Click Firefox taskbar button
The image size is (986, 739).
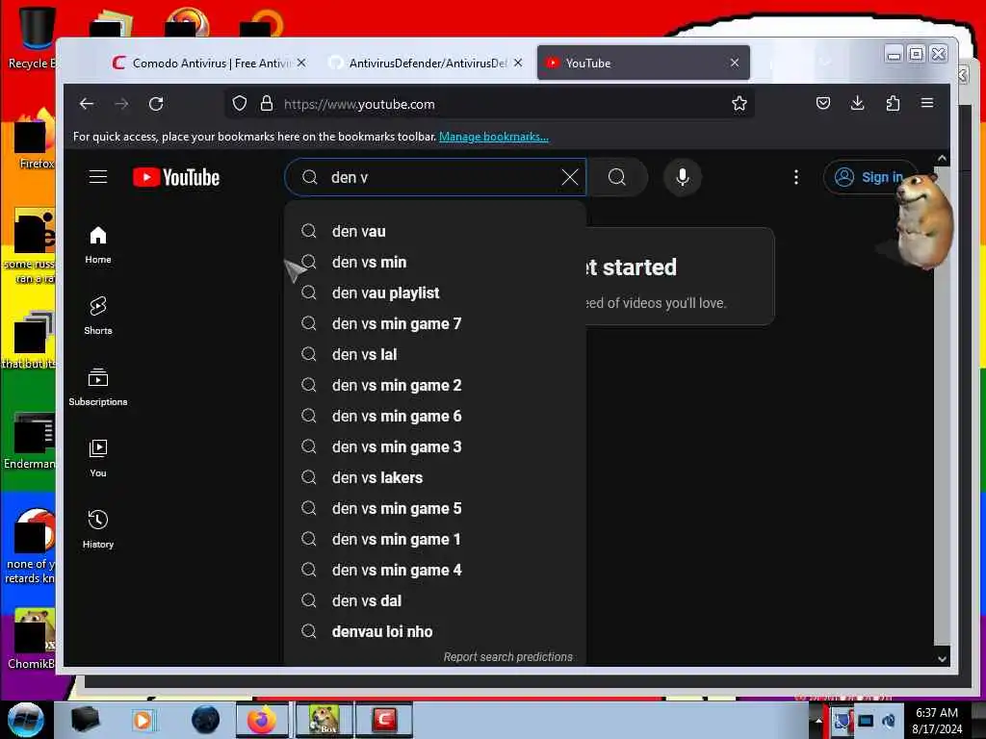[262, 720]
